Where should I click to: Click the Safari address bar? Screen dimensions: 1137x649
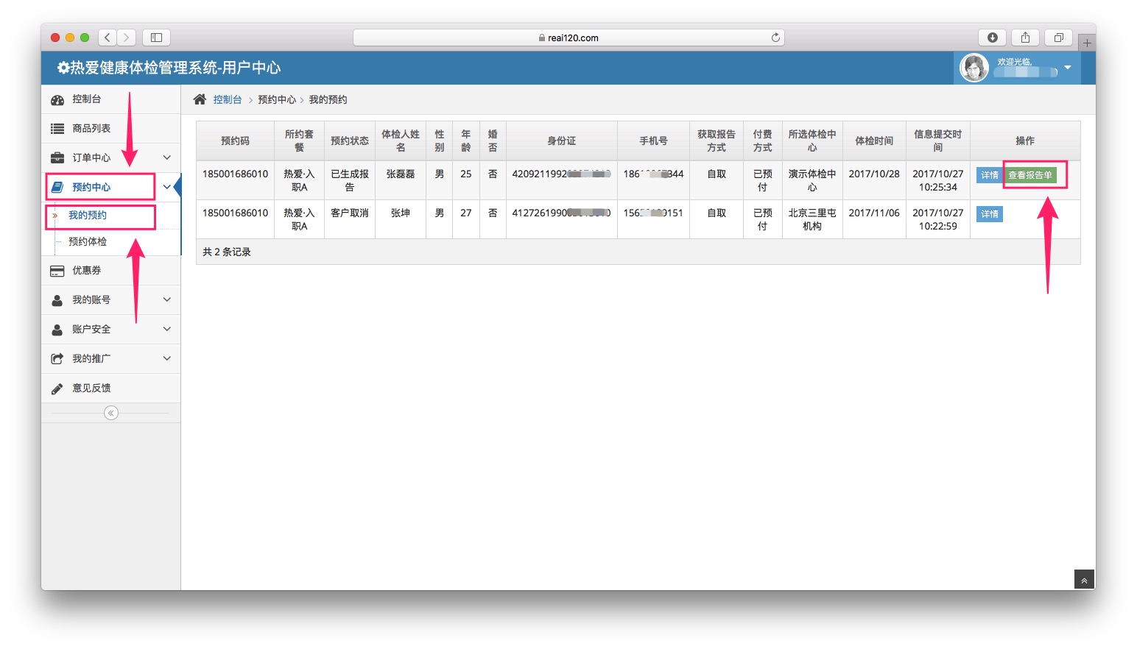point(568,38)
